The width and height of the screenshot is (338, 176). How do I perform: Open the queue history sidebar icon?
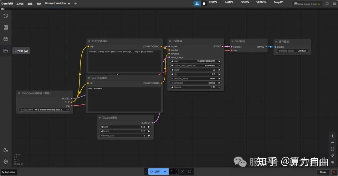tap(6, 16)
